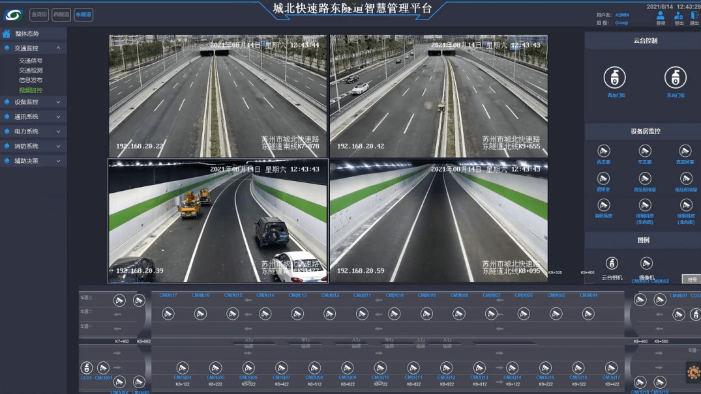Click the 桩号 button
The image size is (701, 394).
coord(692,279)
